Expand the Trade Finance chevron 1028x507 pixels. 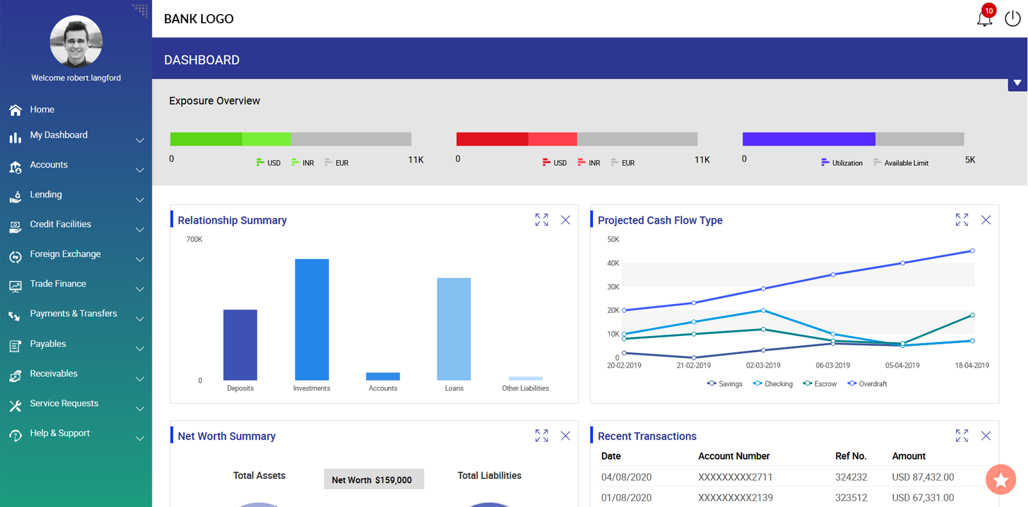[139, 289]
